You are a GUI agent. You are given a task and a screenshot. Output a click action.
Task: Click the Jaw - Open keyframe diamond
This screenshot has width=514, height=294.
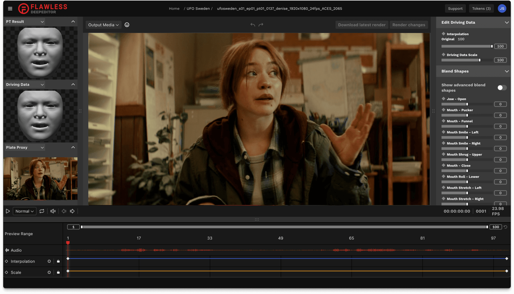coord(443,99)
